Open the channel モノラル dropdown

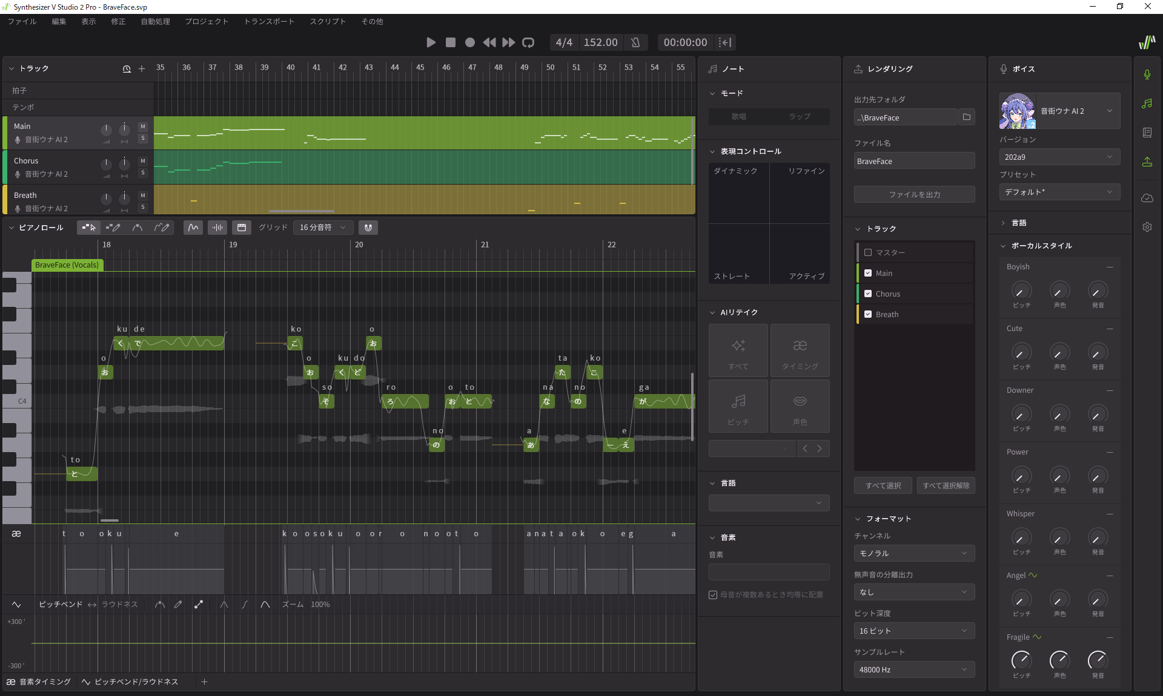click(914, 553)
